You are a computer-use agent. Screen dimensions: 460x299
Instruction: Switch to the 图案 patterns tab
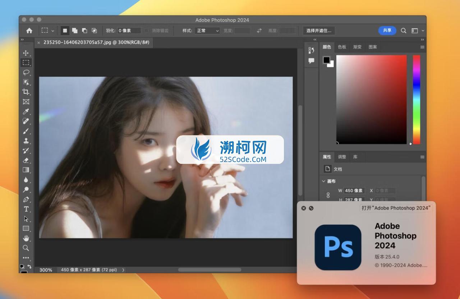pyautogui.click(x=373, y=47)
